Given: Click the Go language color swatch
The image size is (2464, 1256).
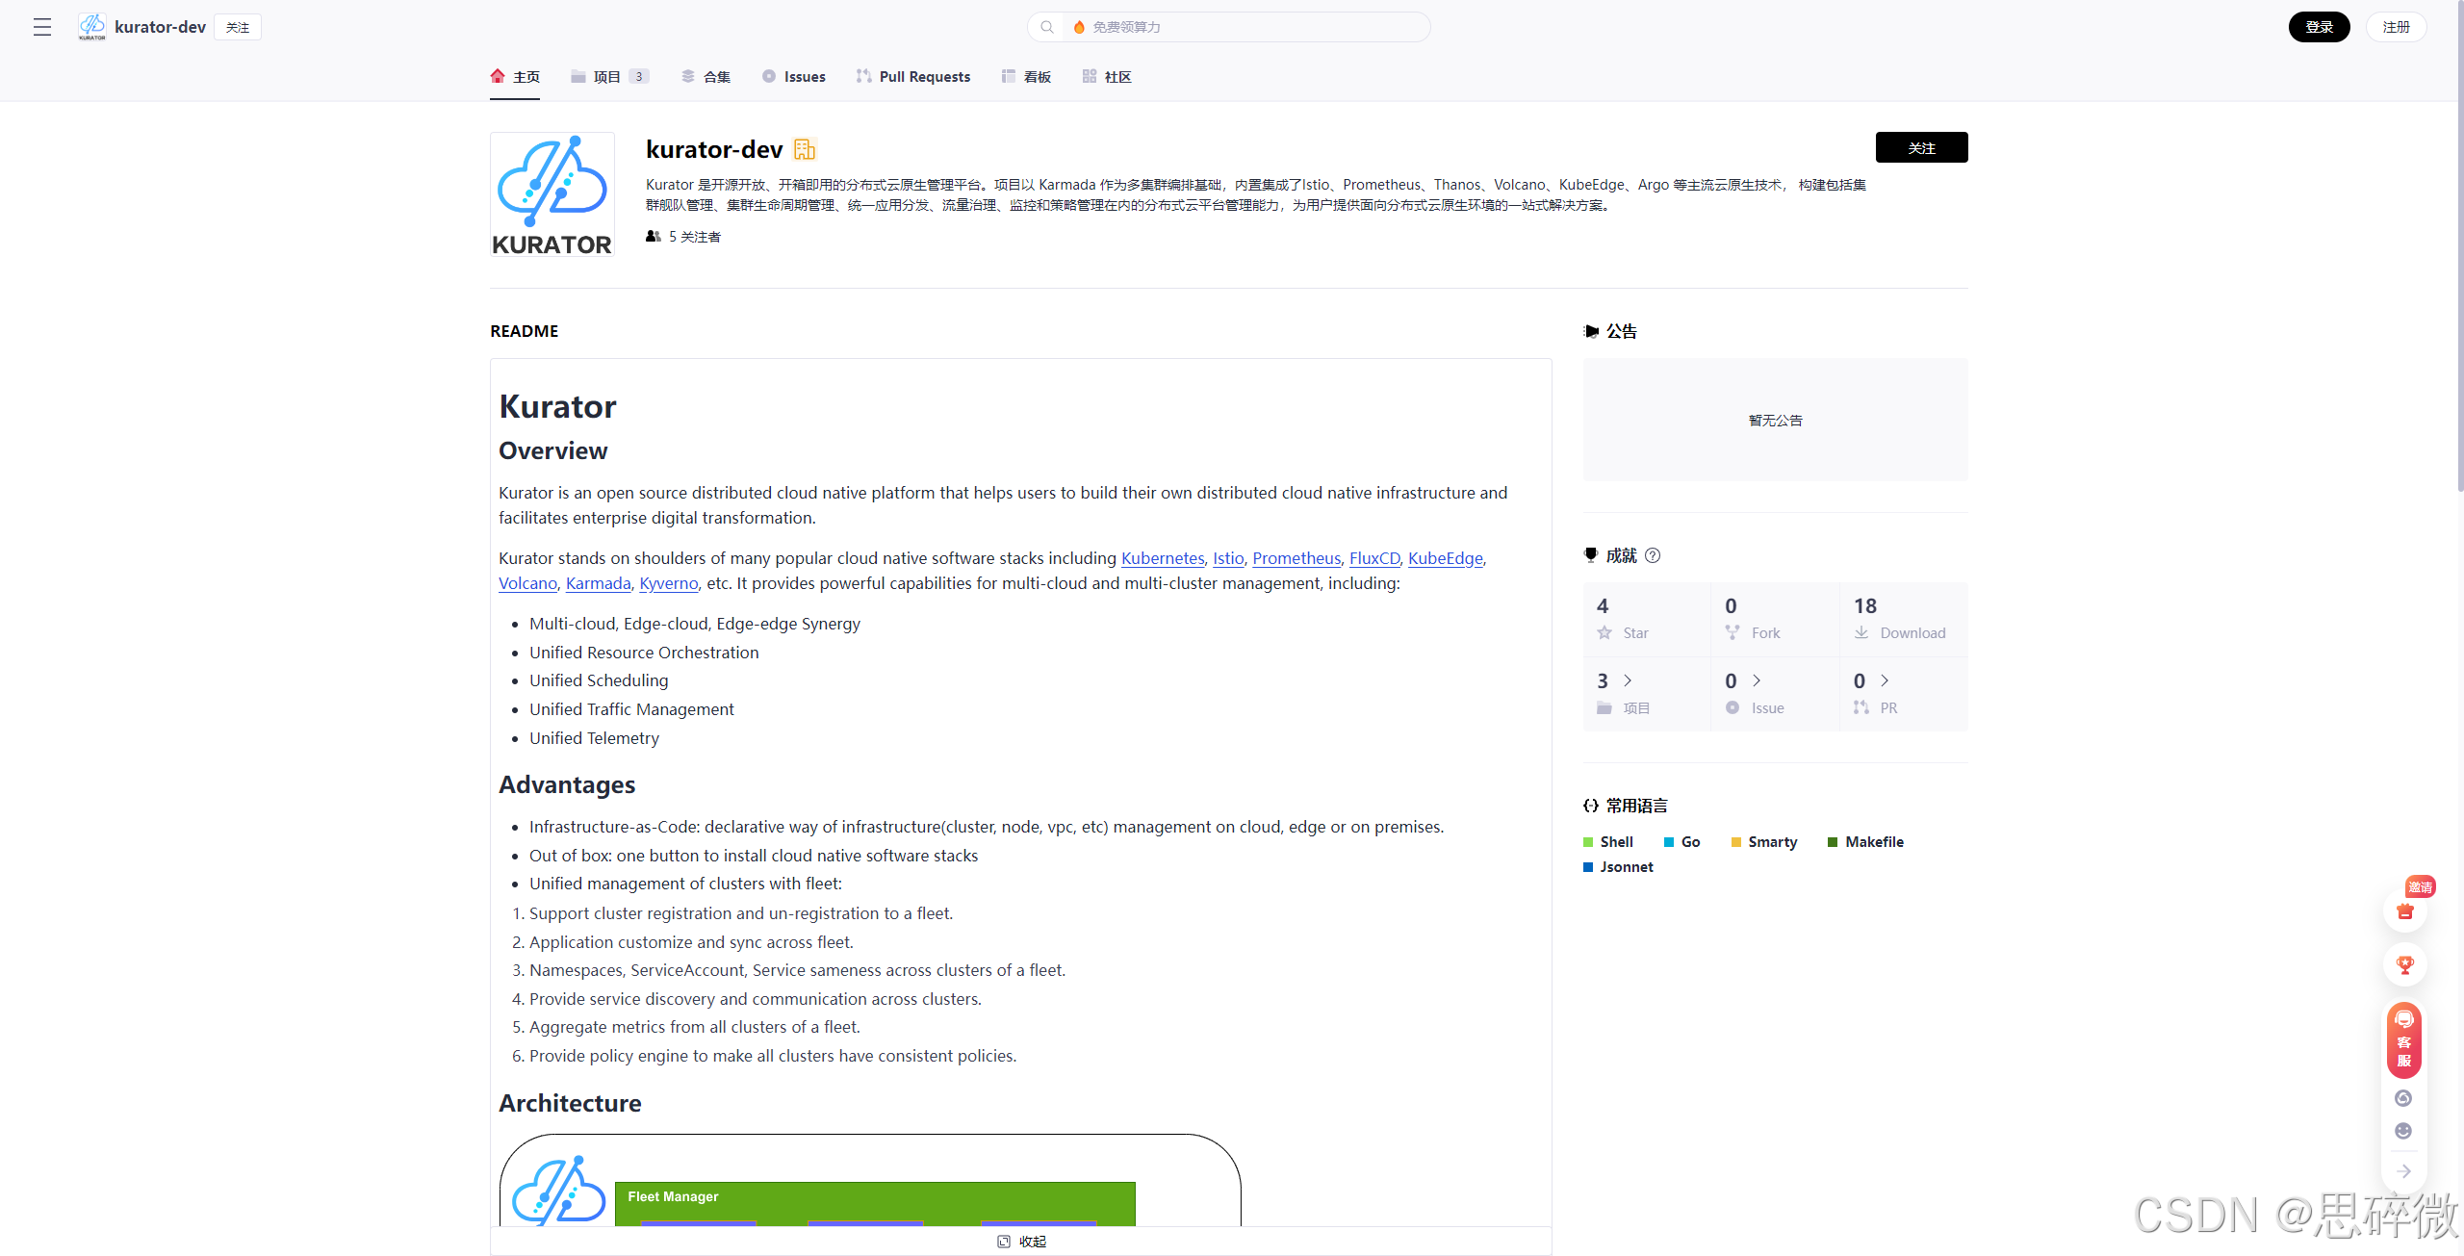Looking at the screenshot, I should [1669, 842].
